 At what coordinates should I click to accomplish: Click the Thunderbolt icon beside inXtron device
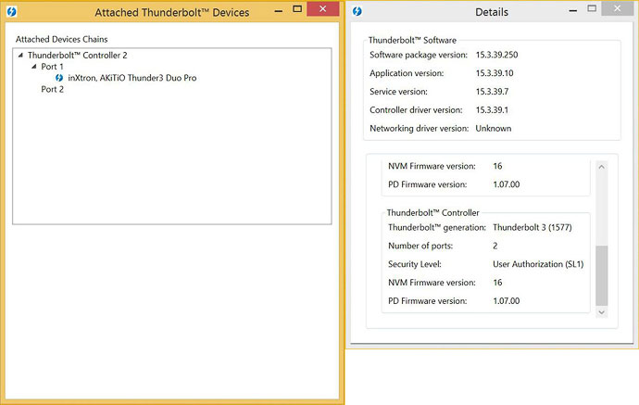tap(59, 78)
